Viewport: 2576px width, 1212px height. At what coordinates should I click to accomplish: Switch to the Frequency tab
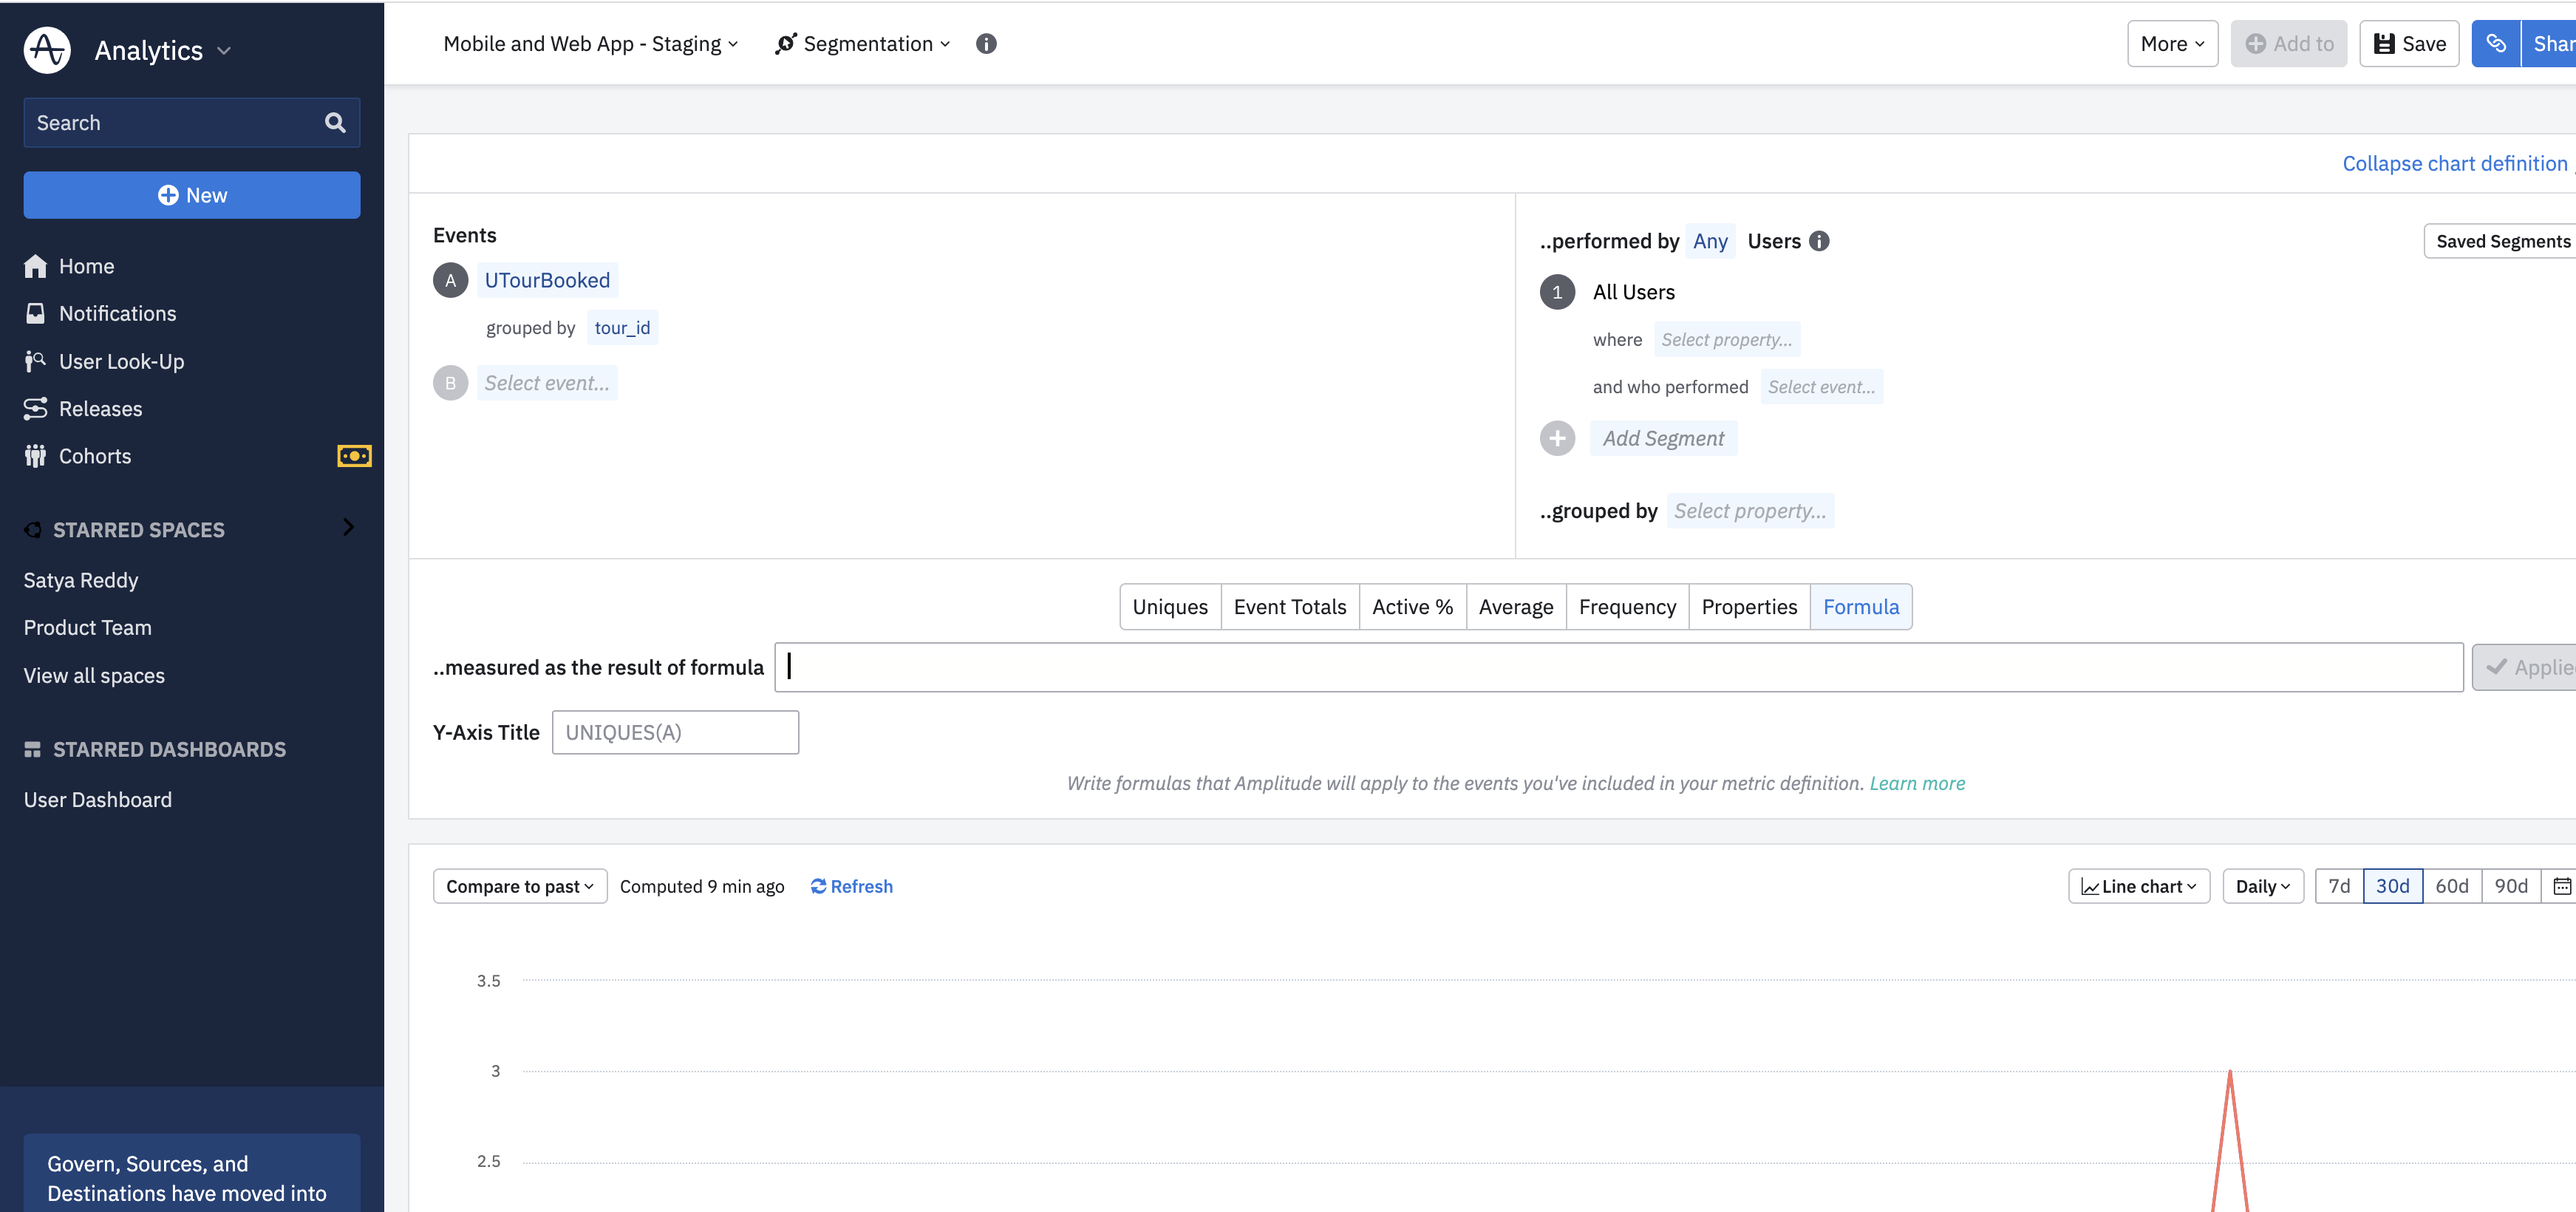click(1627, 607)
